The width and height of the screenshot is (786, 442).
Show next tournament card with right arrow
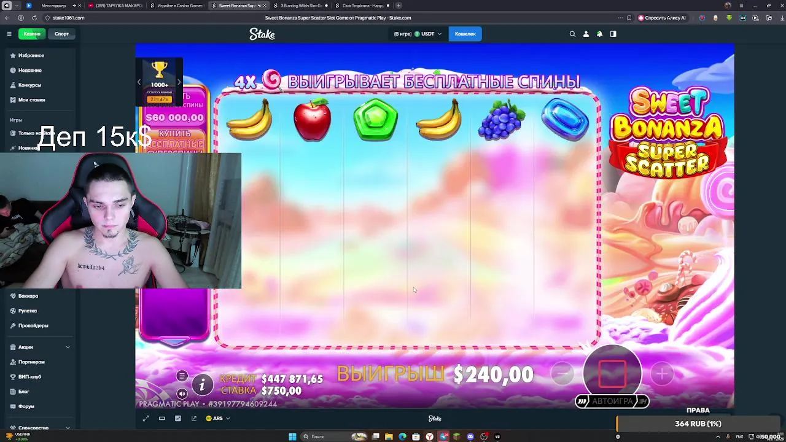tap(179, 82)
